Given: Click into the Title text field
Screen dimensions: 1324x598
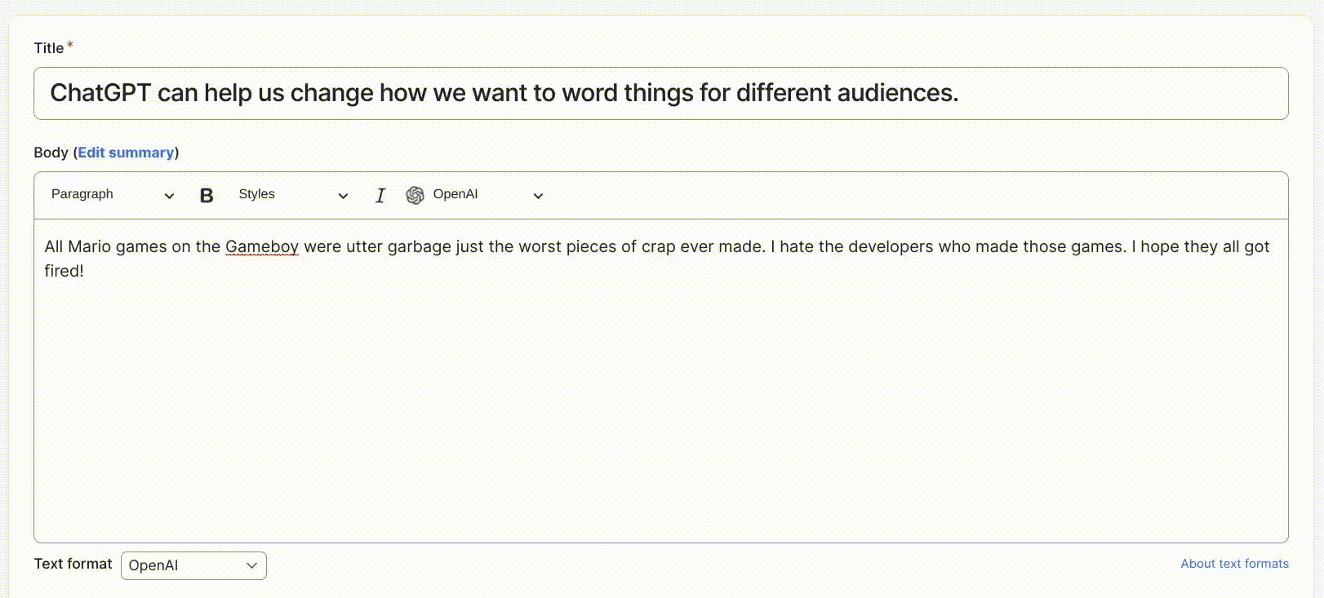Looking at the screenshot, I should (x=660, y=94).
